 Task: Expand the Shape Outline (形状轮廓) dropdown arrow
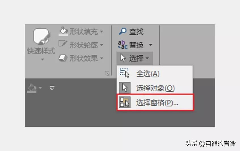coord(102,45)
